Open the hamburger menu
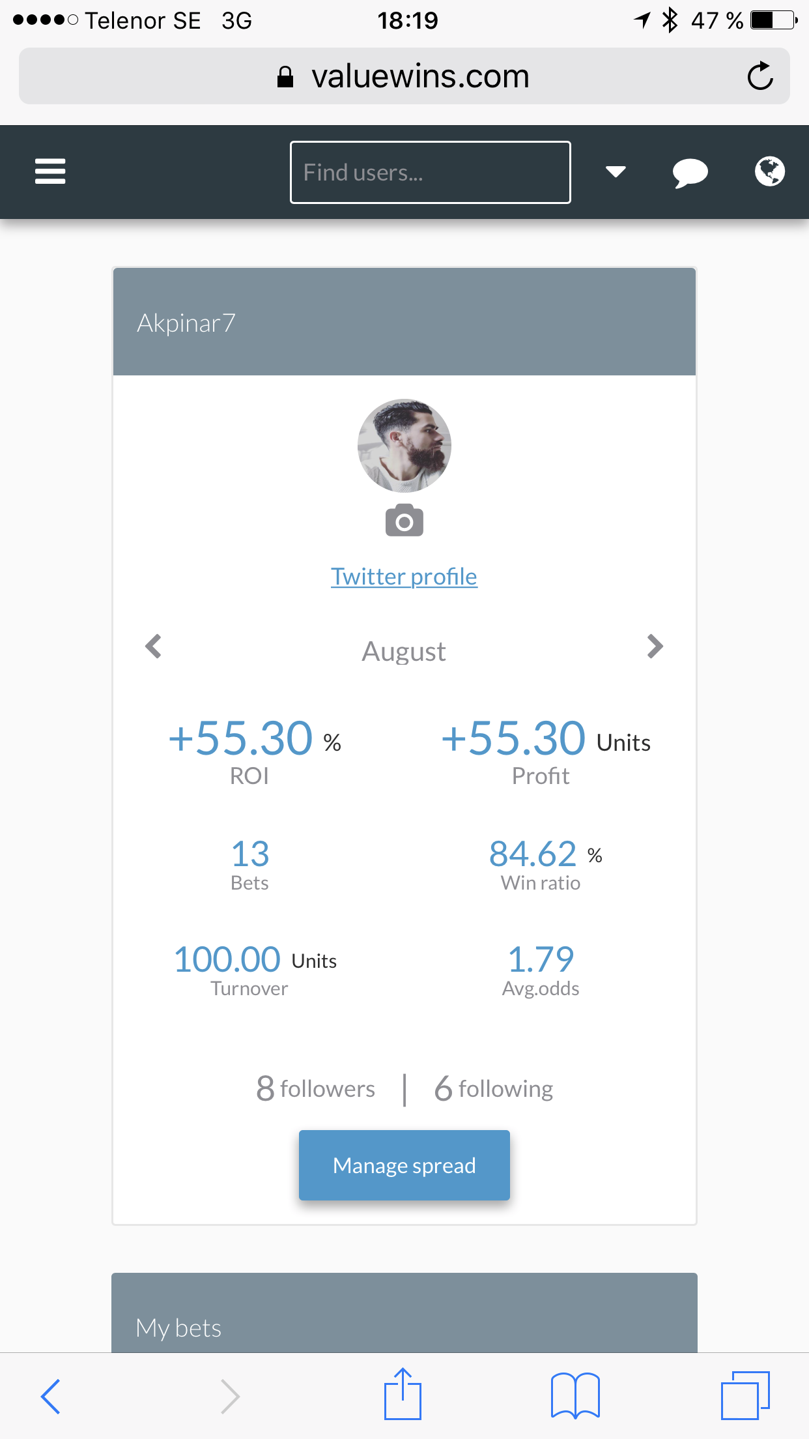This screenshot has width=809, height=1439. 50,171
